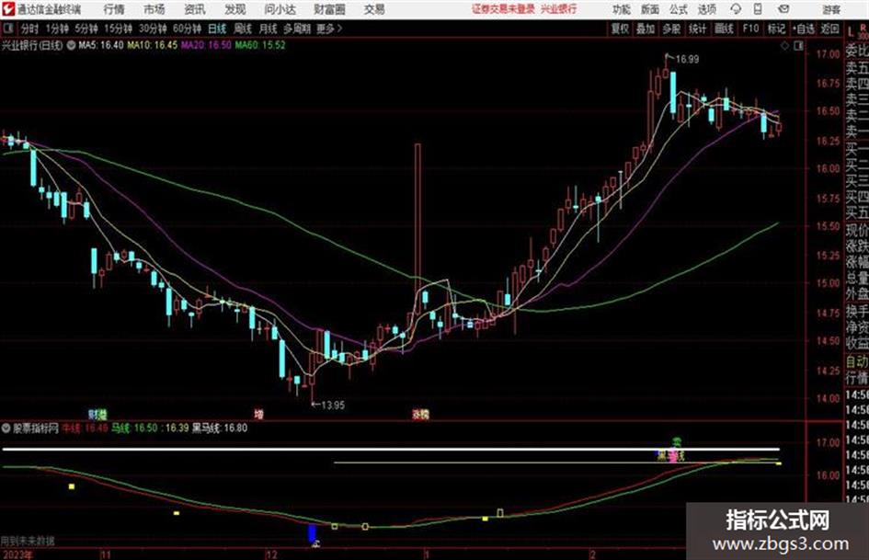Viewport: 869px width, 560px height.
Task: Click the MA10: 16.45 value
Action: [x=153, y=45]
